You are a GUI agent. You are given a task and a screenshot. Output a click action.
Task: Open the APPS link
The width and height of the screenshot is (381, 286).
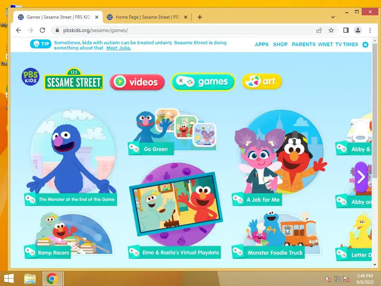click(262, 45)
